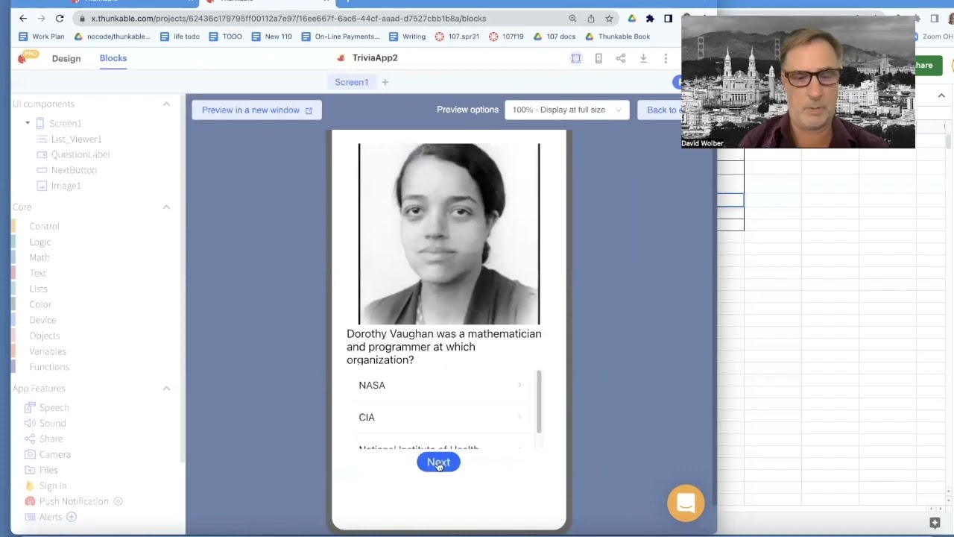Open the Logic blocks category
The image size is (954, 537).
(40, 242)
